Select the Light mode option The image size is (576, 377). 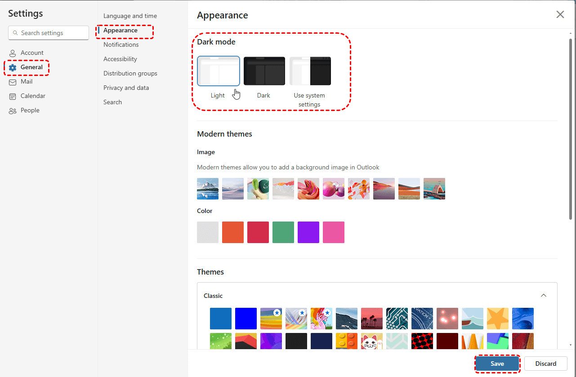point(219,71)
